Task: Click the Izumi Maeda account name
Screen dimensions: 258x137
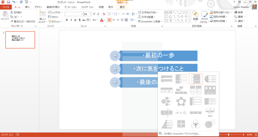Action: 241,7
